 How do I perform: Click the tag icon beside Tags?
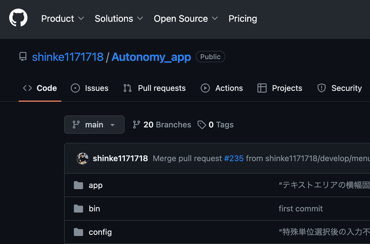202,125
